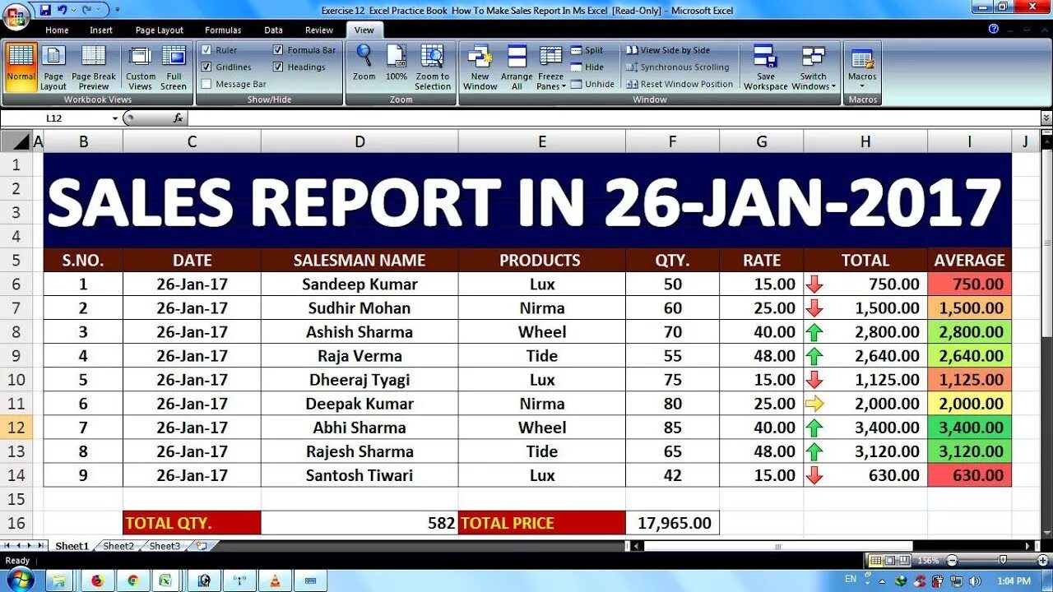This screenshot has width=1053, height=592.
Task: Click the horizontal scrollbar thumb
Action: click(x=778, y=546)
